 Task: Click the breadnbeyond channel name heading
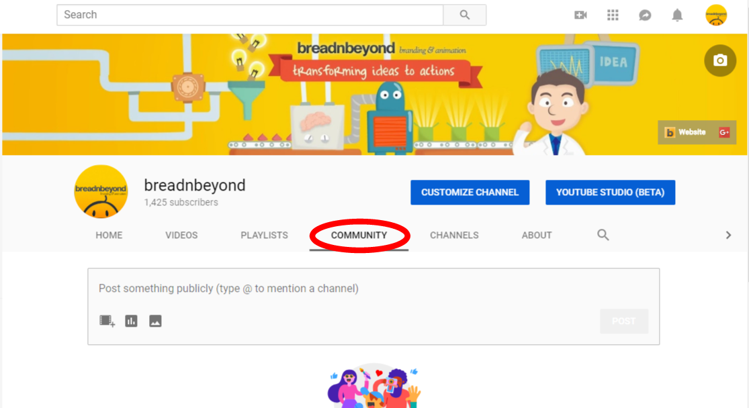195,185
